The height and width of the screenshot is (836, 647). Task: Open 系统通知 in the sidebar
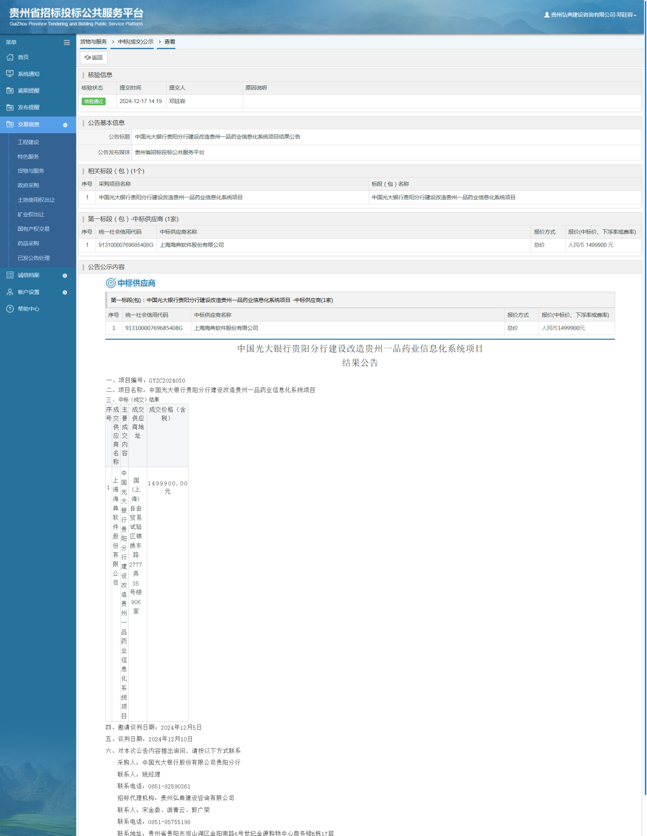tap(29, 74)
